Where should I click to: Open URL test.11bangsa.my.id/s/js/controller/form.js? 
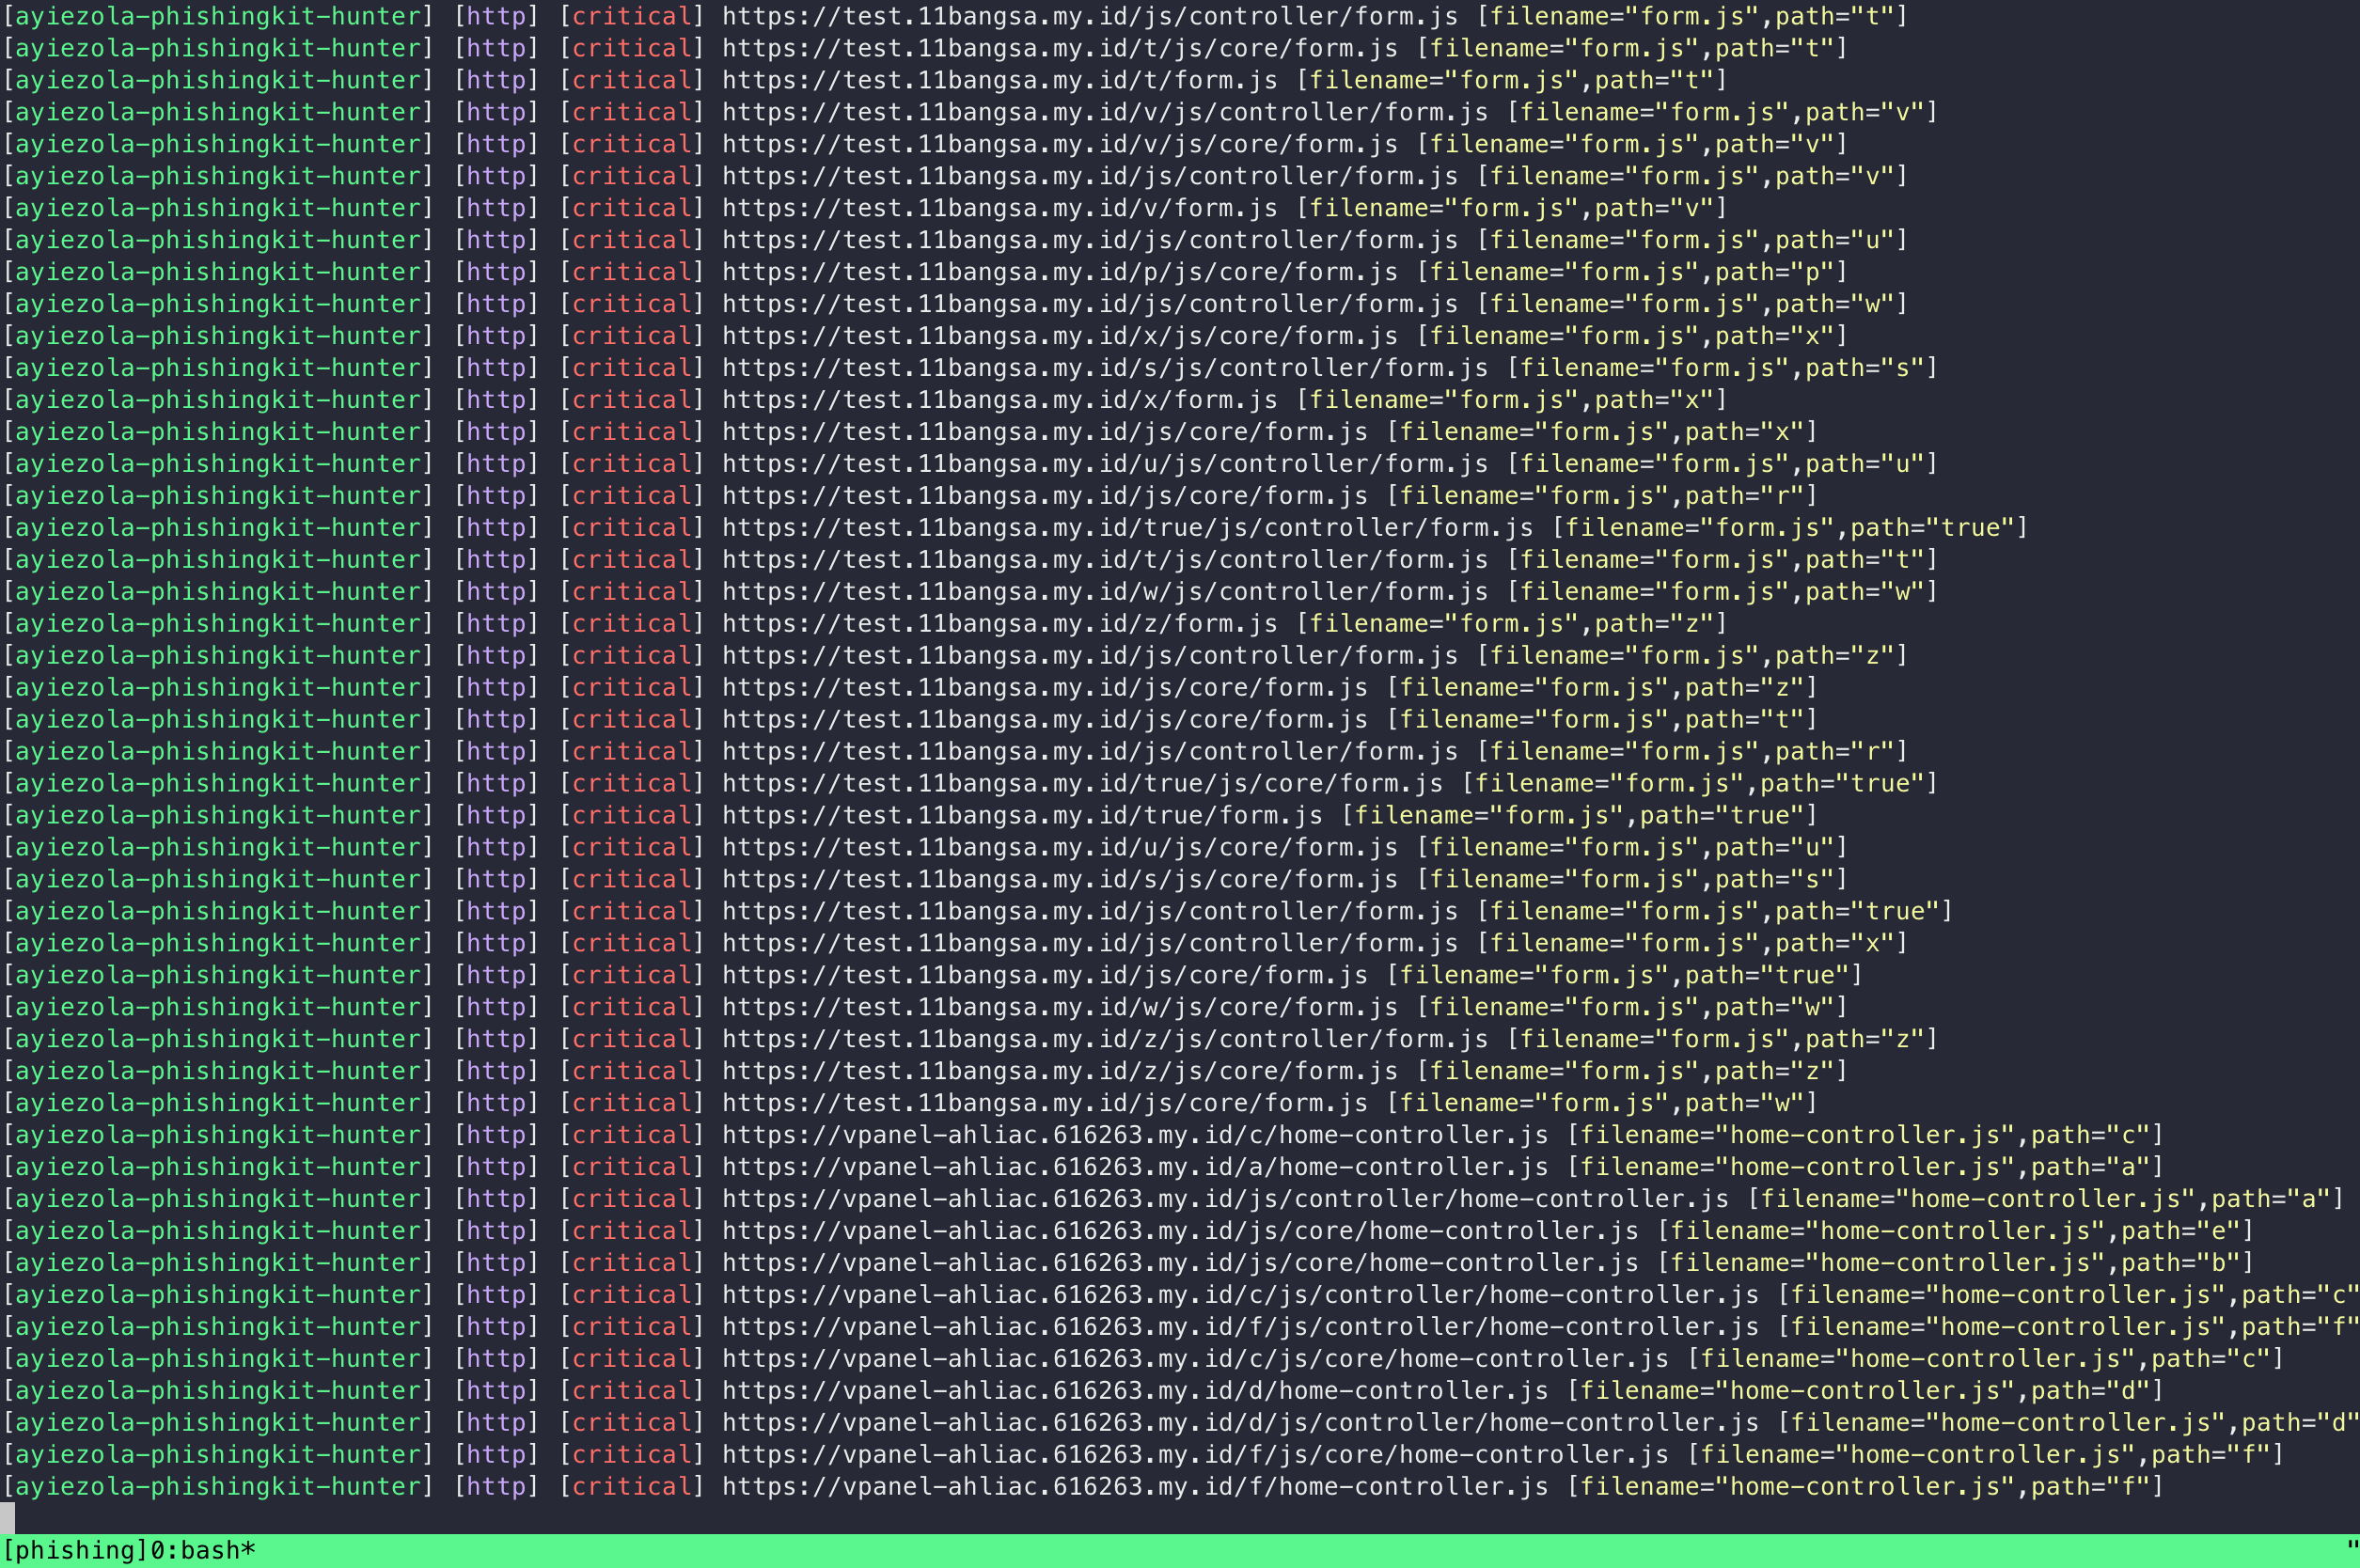tap(1104, 368)
